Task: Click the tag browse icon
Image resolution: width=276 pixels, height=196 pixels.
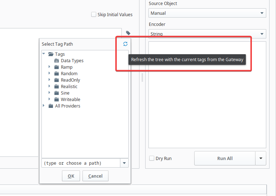Action: pyautogui.click(x=128, y=33)
